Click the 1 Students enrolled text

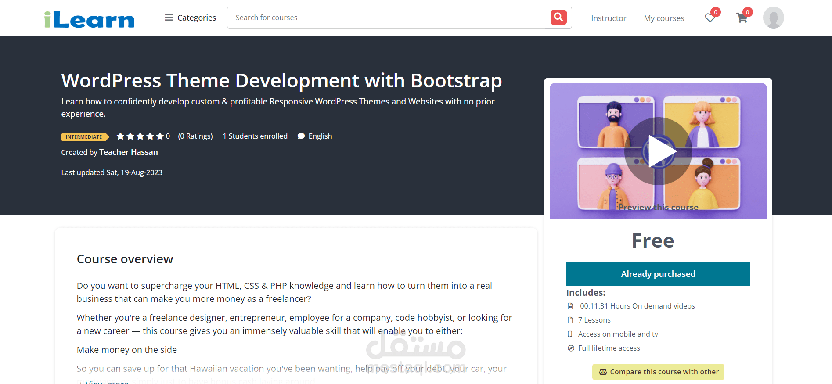tap(255, 136)
